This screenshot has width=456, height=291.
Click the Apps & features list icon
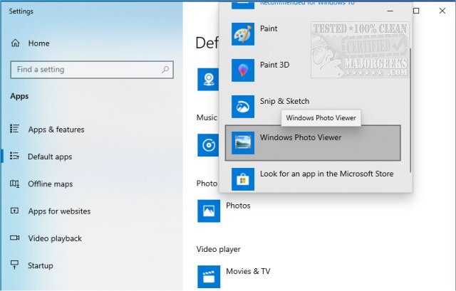pyautogui.click(x=14, y=128)
